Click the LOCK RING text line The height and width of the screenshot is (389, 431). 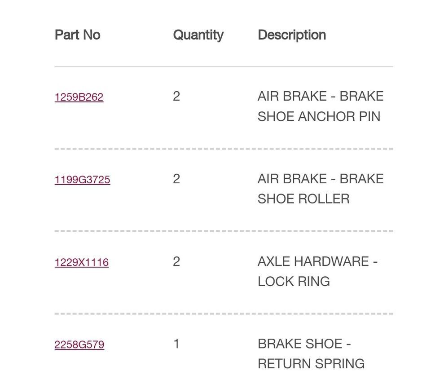294,282
